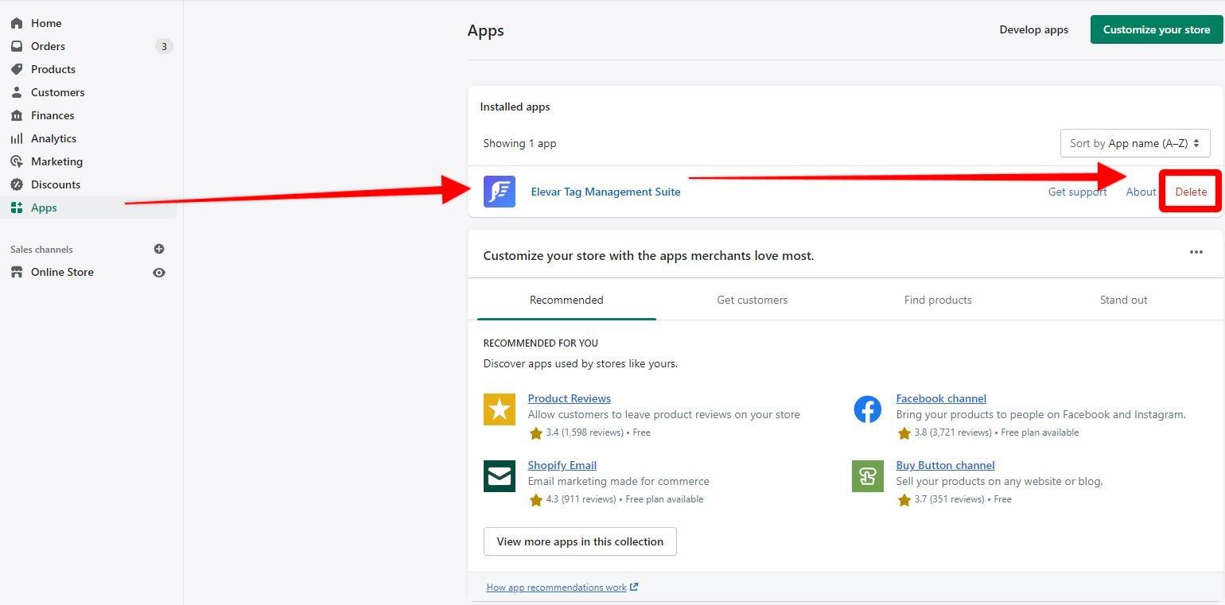Click the Orders count badge showing 3
This screenshot has height=605, width=1225.
point(164,46)
